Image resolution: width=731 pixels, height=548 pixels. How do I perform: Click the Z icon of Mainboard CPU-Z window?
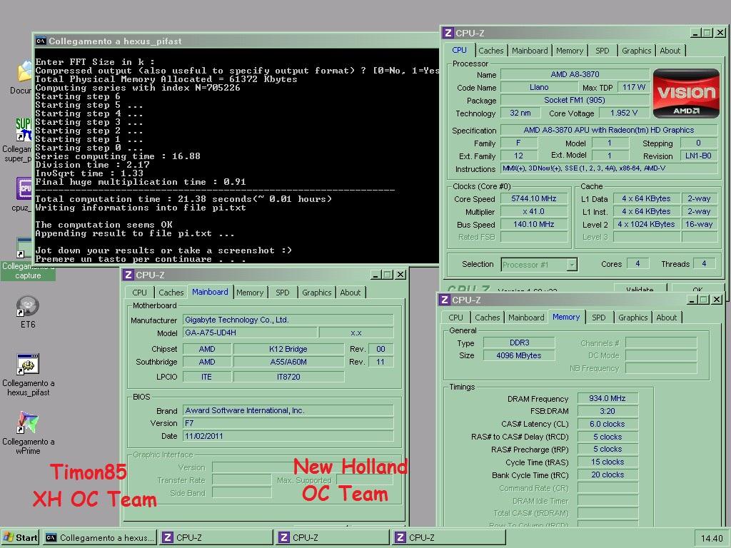pyautogui.click(x=128, y=275)
